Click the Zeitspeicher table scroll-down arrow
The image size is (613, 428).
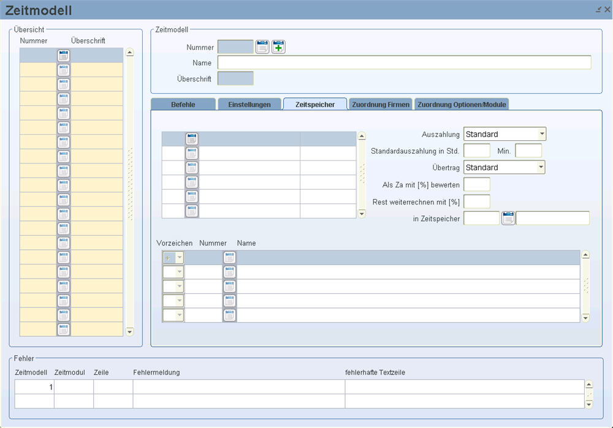point(362,214)
